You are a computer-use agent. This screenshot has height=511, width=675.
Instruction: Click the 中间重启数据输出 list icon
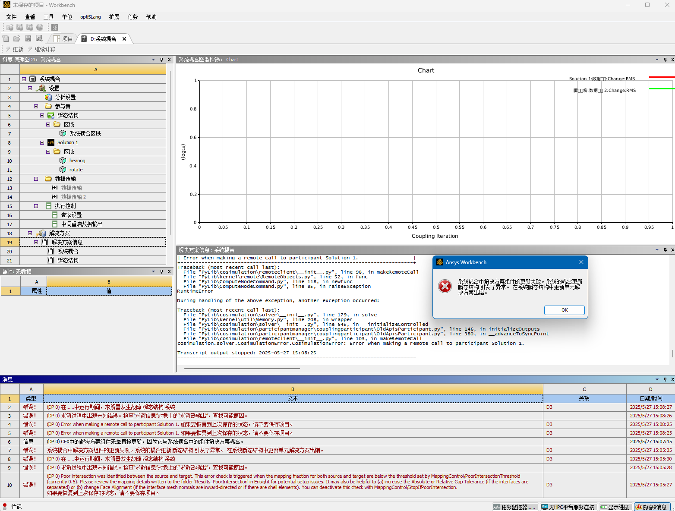coord(54,224)
